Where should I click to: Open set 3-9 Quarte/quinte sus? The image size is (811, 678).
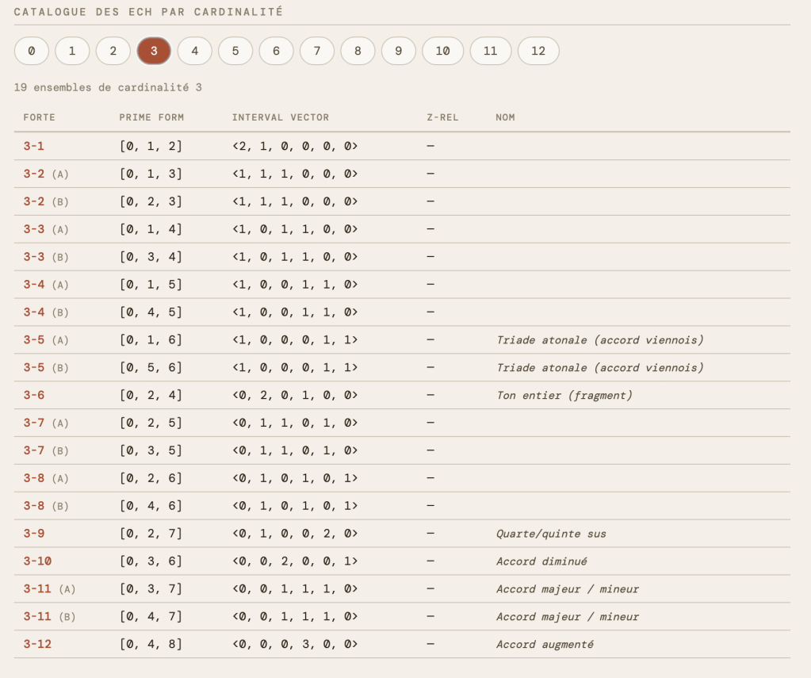point(34,534)
